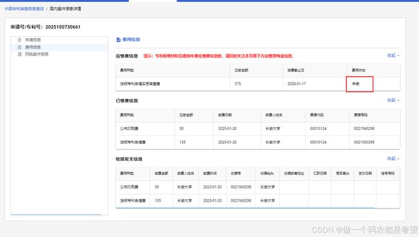Click amount 135 in the 已缴费信息 table
Screen dimensions: 419x237
click(182, 142)
